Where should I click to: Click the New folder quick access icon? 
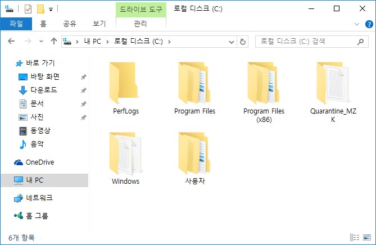pos(41,9)
